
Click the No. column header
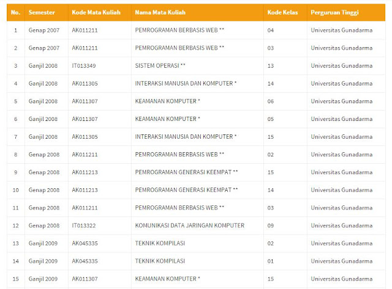(x=15, y=12)
